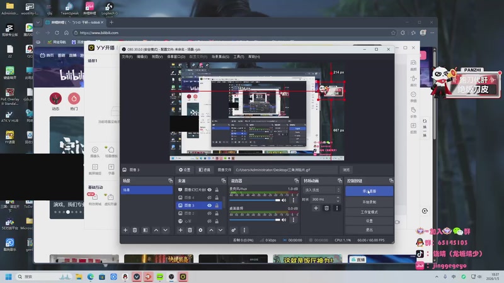Show the hidden 图像 4 source

(209, 197)
